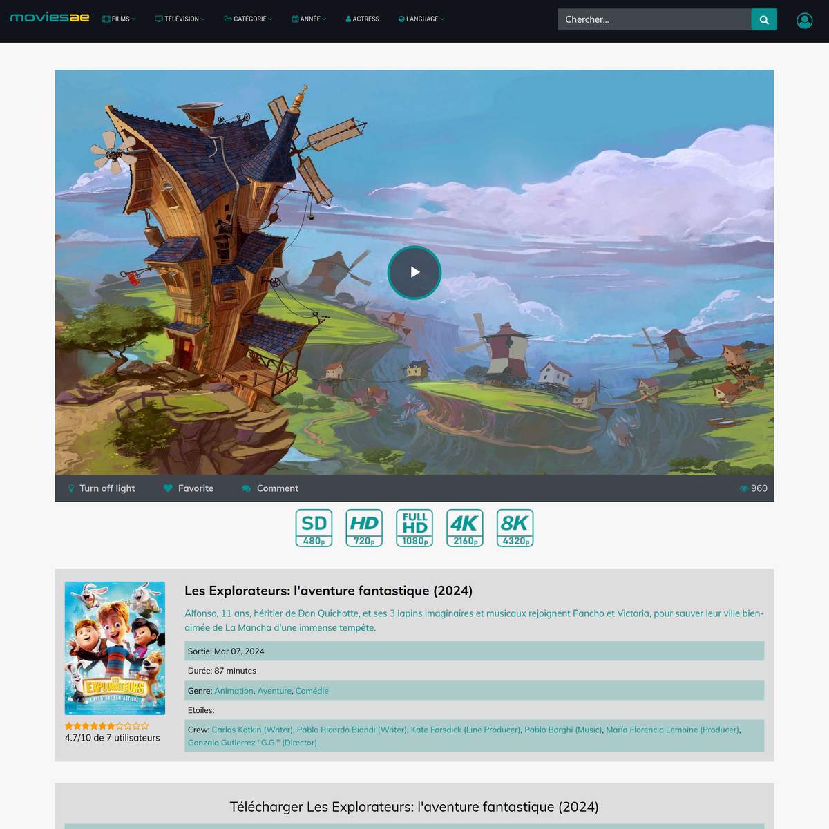Add movie to Favorite
The image size is (829, 829).
189,488
